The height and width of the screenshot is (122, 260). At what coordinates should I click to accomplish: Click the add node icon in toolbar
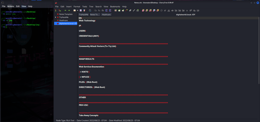click(56, 10)
